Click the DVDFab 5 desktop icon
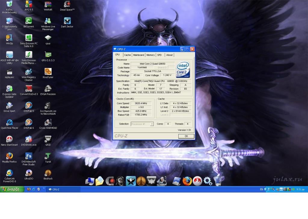Screen dimensions: 308x219 point(29,107)
